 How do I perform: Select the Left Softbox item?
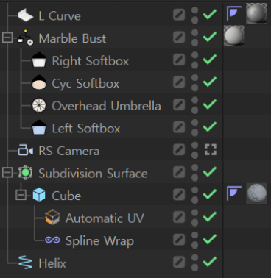click(86, 129)
